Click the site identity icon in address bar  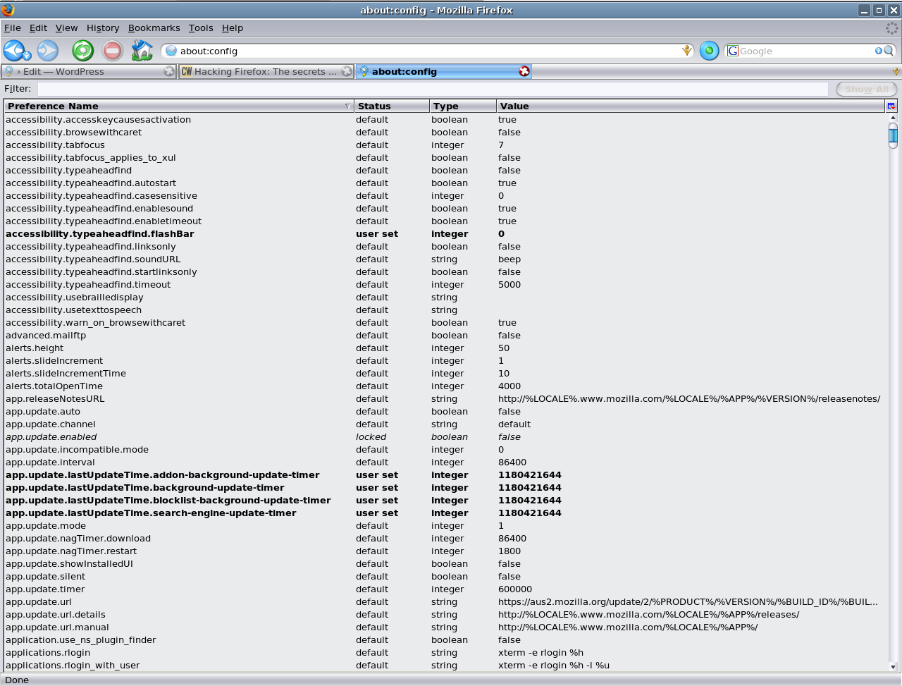pos(171,51)
